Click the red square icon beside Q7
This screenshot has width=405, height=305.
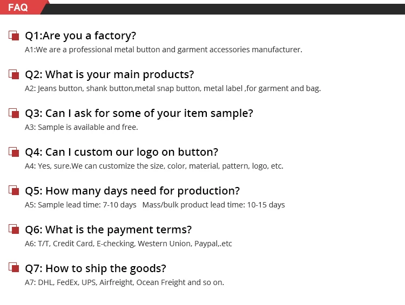[x=13, y=268]
